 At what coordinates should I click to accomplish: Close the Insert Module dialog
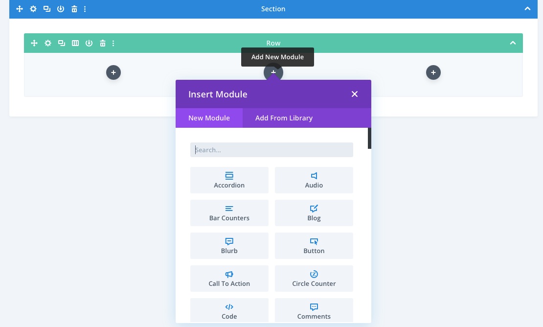(354, 93)
